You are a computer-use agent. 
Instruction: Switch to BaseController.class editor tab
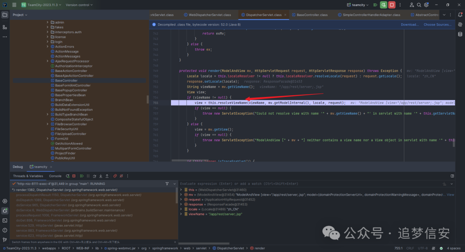coord(312,15)
